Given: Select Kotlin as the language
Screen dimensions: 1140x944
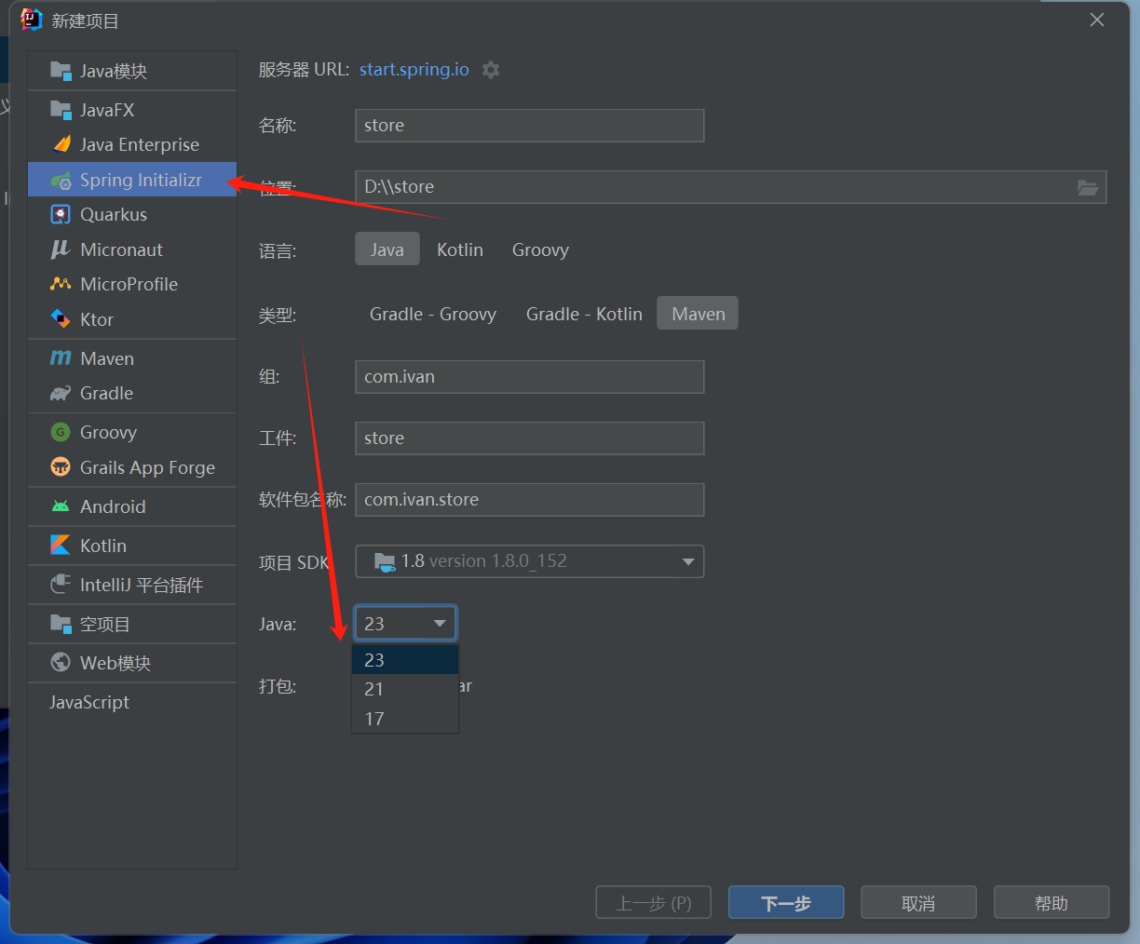Looking at the screenshot, I should pyautogui.click(x=460, y=249).
